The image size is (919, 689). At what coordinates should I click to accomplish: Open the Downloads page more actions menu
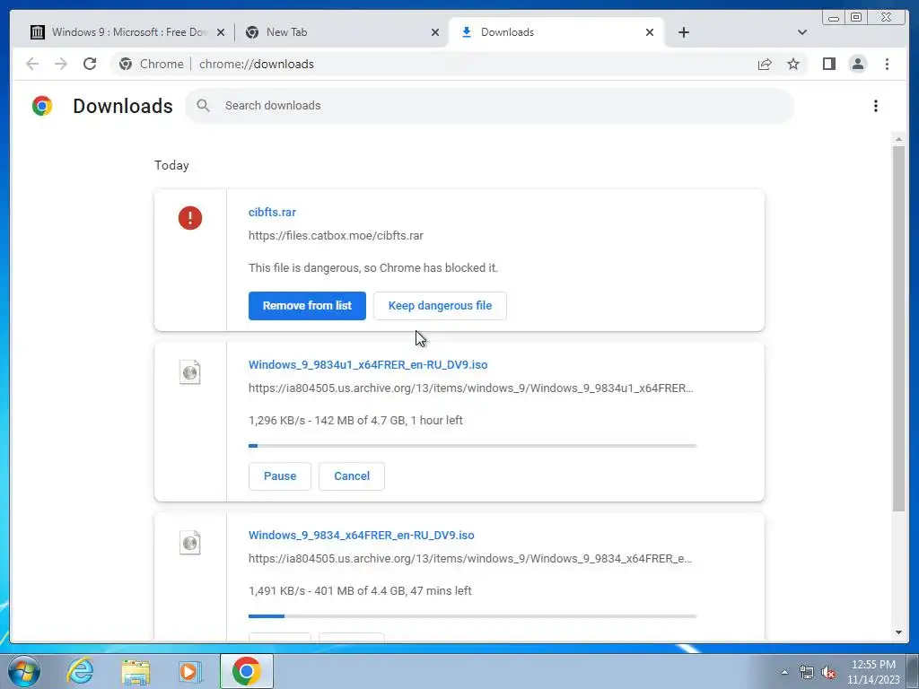point(876,106)
